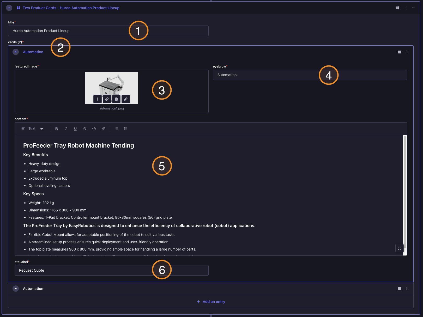Click the automation1.png file name

tap(112, 108)
